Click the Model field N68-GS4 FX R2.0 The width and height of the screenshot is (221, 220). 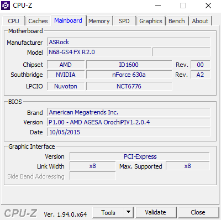click(99, 52)
